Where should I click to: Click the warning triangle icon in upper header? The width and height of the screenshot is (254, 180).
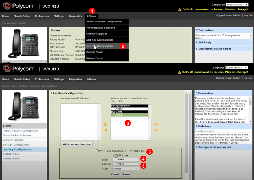[x=179, y=10]
